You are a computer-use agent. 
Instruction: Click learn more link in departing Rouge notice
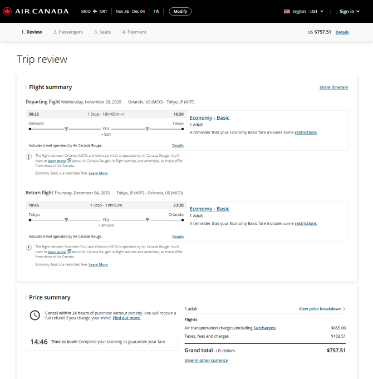pyautogui.click(x=57, y=161)
